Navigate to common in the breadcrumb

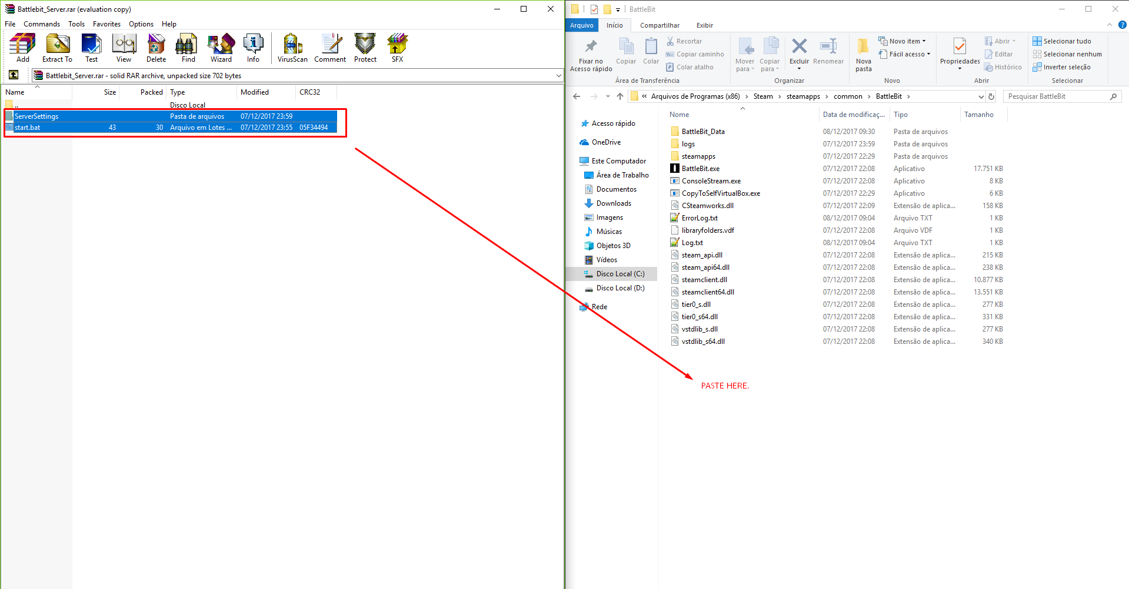pos(848,96)
